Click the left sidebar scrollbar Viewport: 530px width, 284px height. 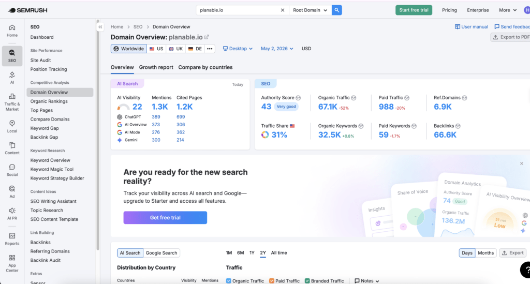(x=98, y=135)
